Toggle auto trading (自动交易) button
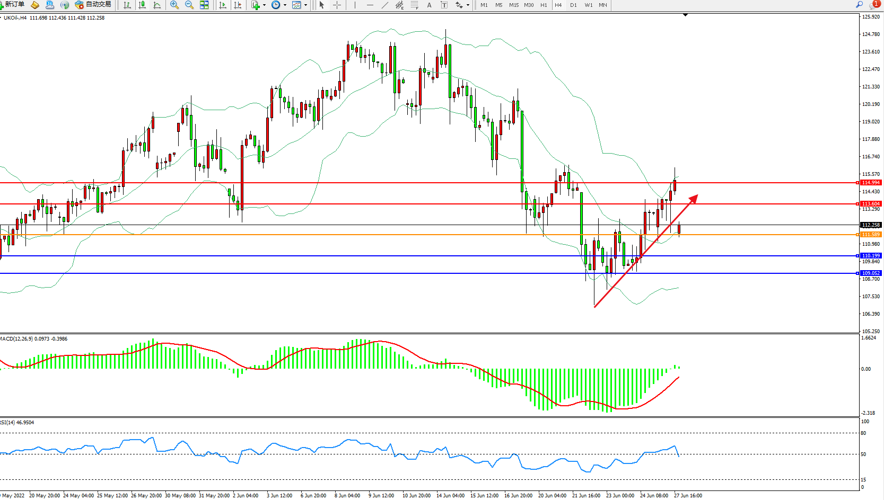The image size is (884, 500). coord(93,5)
